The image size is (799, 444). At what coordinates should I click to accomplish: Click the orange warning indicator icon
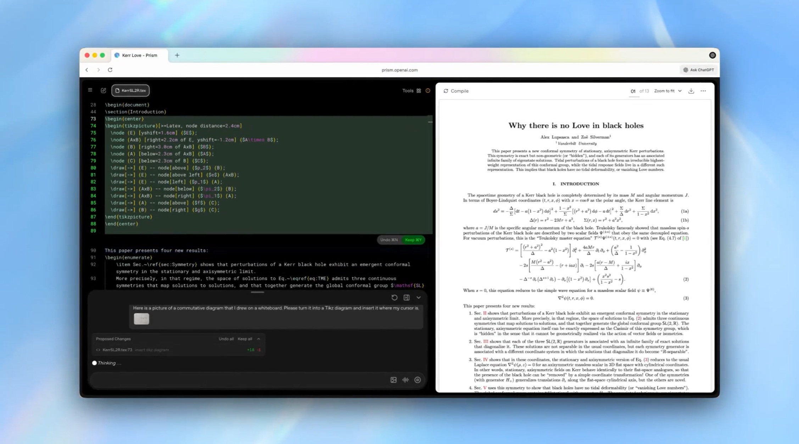coord(428,91)
